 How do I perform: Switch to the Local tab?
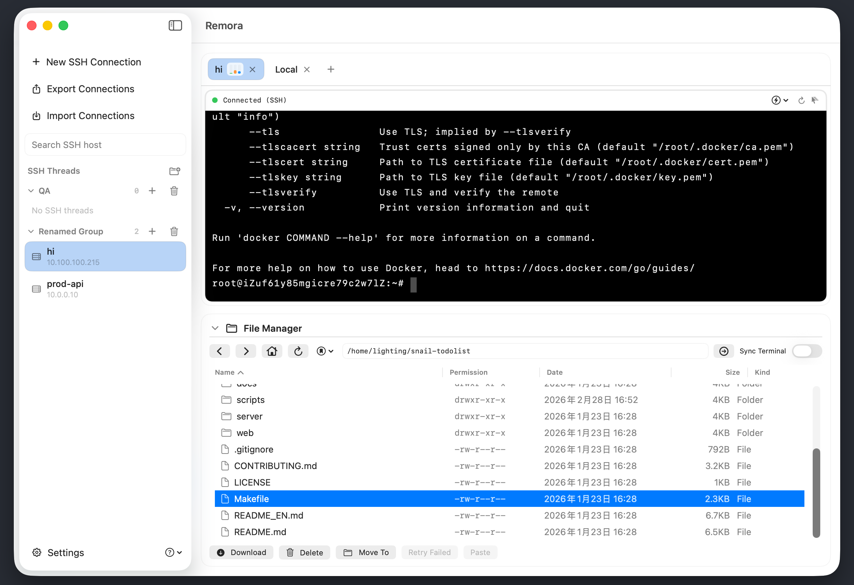pyautogui.click(x=286, y=69)
